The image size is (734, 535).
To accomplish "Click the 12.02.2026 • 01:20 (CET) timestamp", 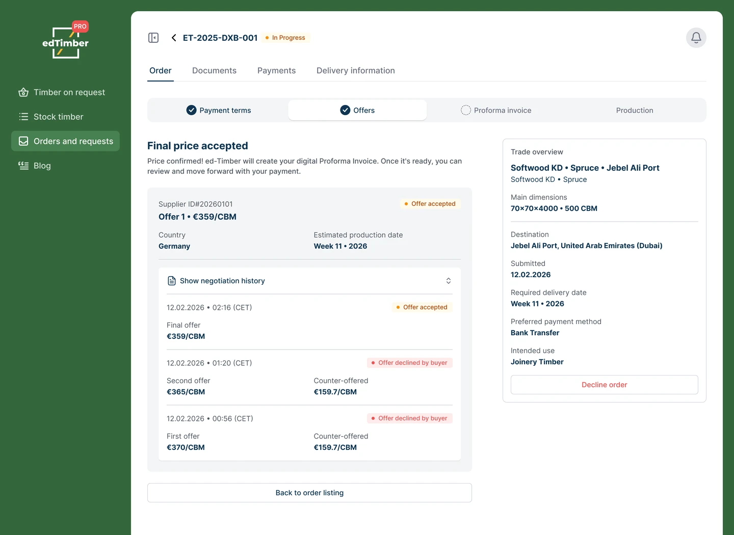I will tap(209, 363).
